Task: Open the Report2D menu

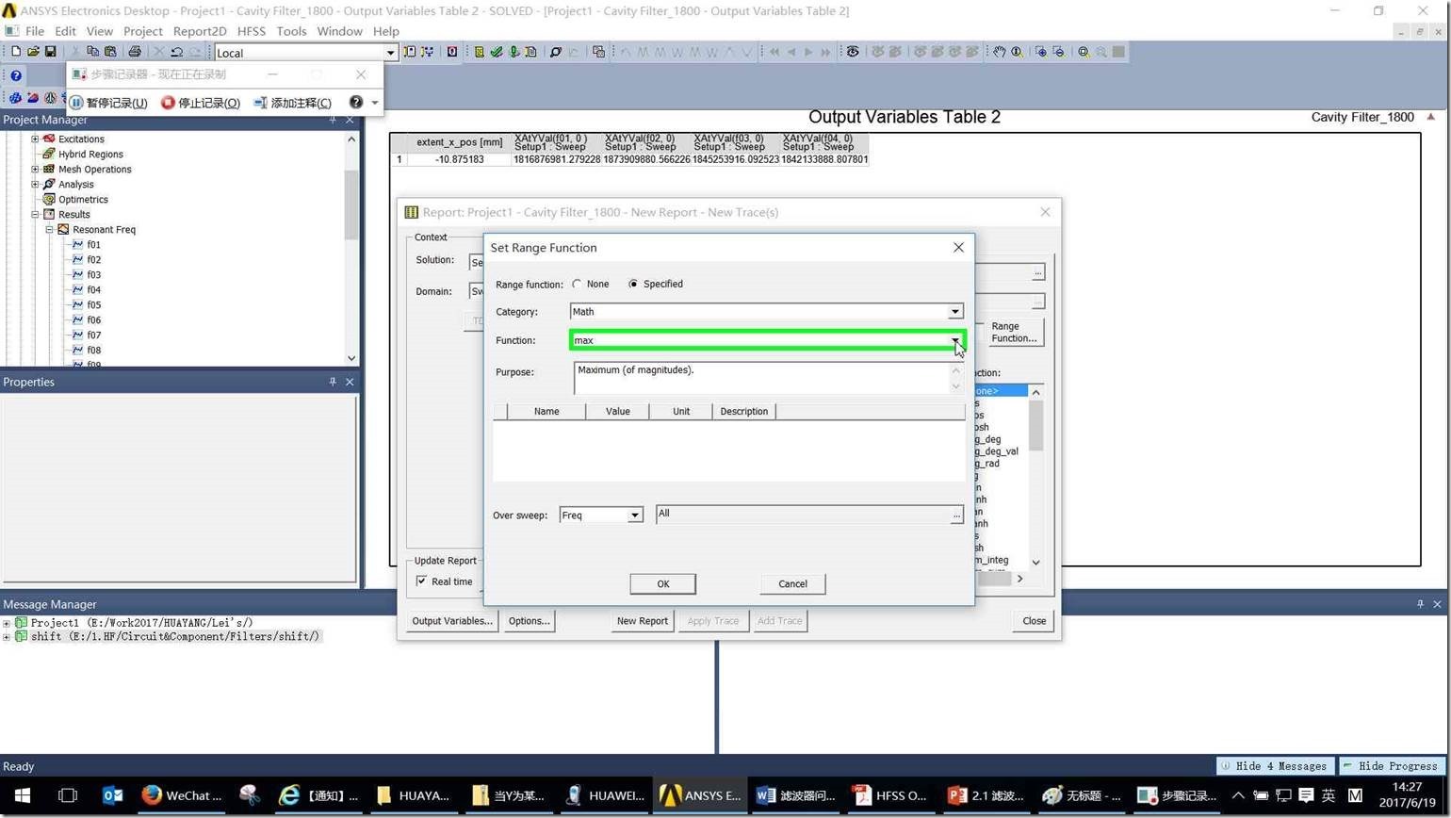Action: click(x=199, y=31)
